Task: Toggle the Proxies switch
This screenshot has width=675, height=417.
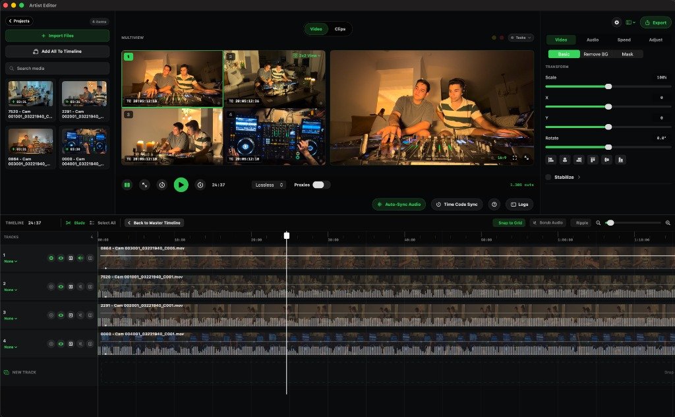Action: point(321,185)
